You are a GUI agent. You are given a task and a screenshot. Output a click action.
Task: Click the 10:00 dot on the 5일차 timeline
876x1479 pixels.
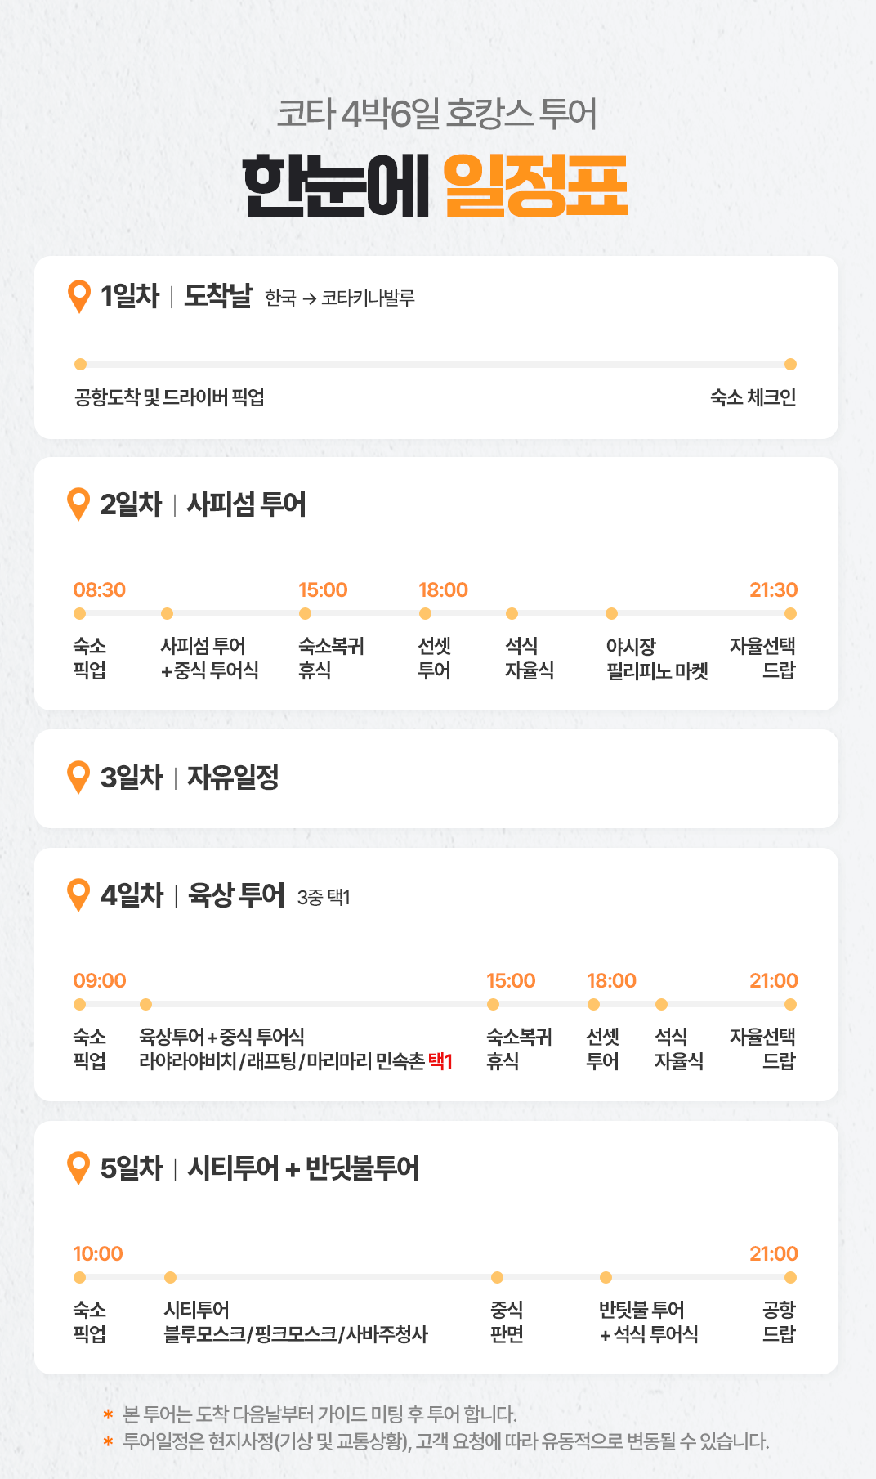click(79, 1277)
